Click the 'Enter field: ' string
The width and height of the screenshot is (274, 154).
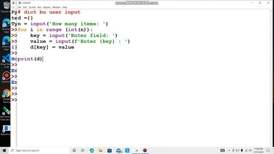click(x=91, y=36)
